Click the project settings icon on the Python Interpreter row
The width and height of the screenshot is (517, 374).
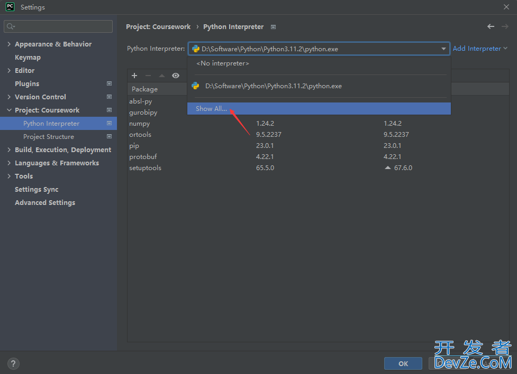(109, 123)
